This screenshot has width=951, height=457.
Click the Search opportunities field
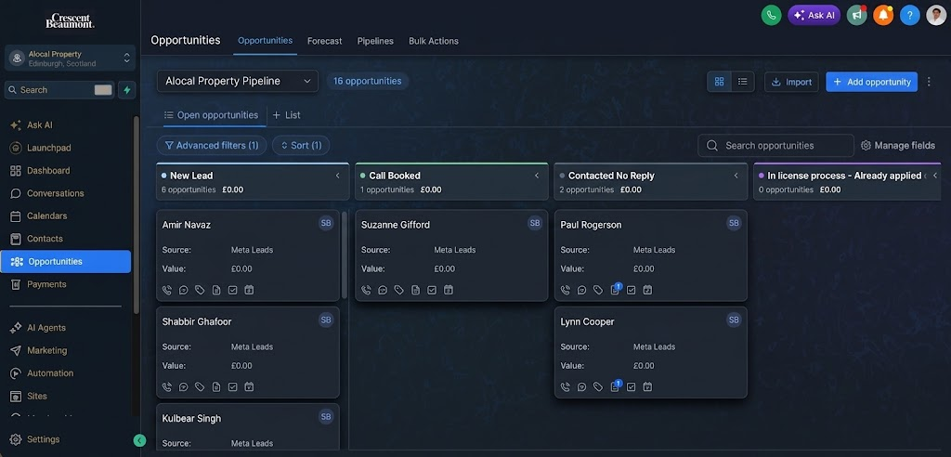(775, 146)
